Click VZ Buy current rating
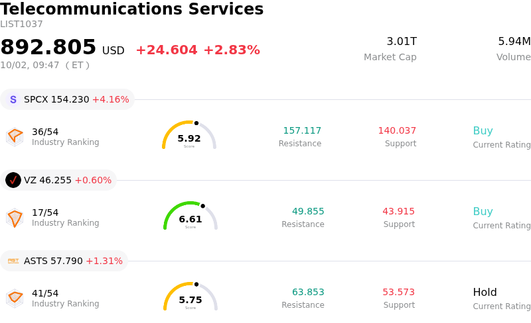Image resolution: width=531 pixels, height=323 pixels. (483, 212)
